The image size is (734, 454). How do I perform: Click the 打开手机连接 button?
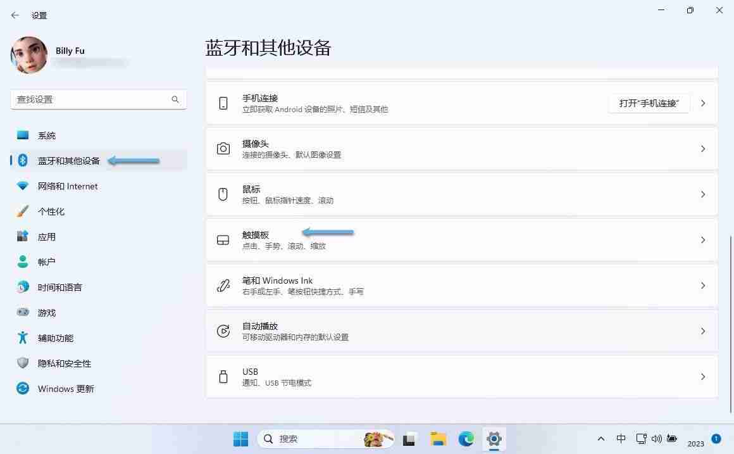[x=649, y=103]
